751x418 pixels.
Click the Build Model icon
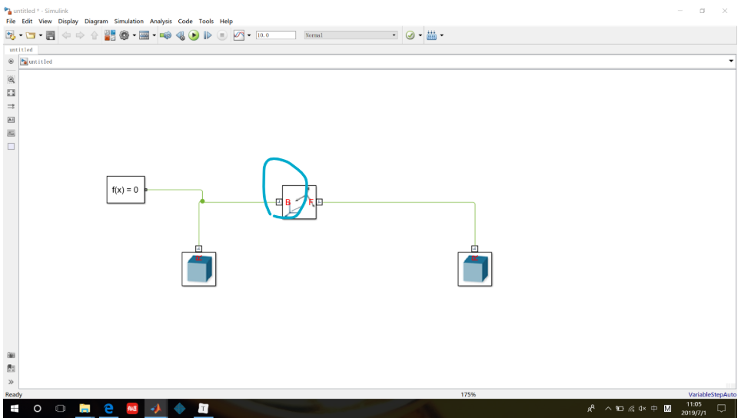(431, 35)
